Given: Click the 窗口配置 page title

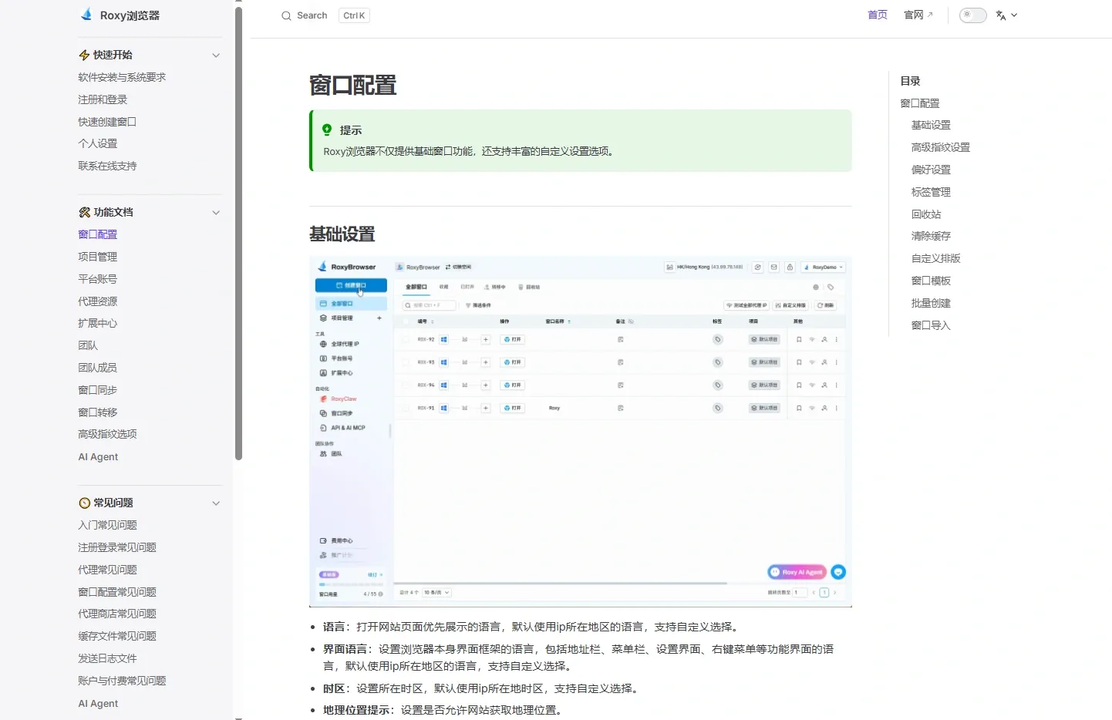Looking at the screenshot, I should 352,86.
